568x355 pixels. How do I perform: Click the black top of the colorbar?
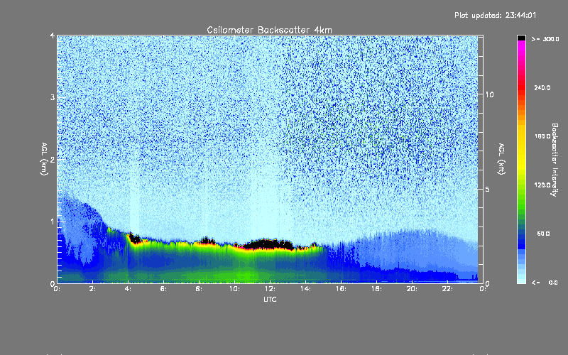click(x=521, y=38)
